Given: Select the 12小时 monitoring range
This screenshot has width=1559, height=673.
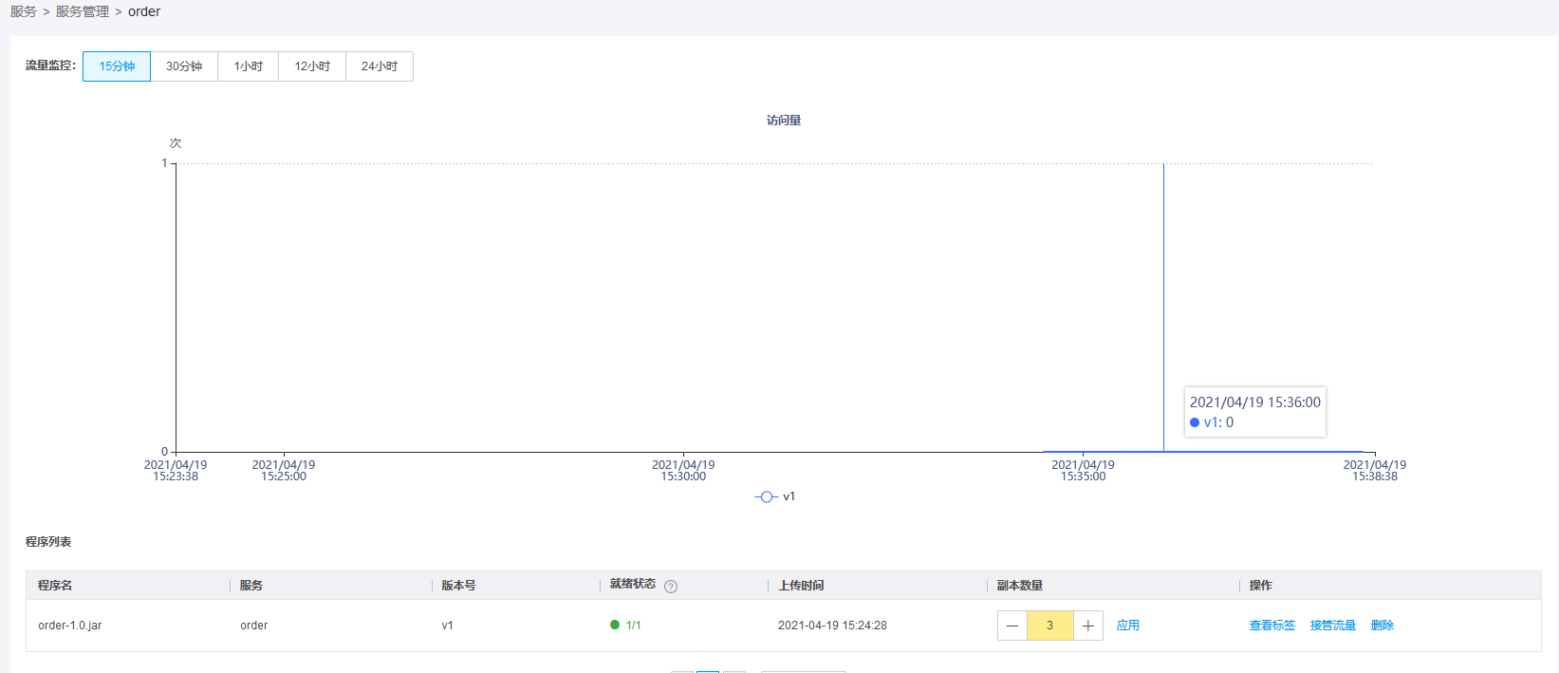Looking at the screenshot, I should [312, 66].
